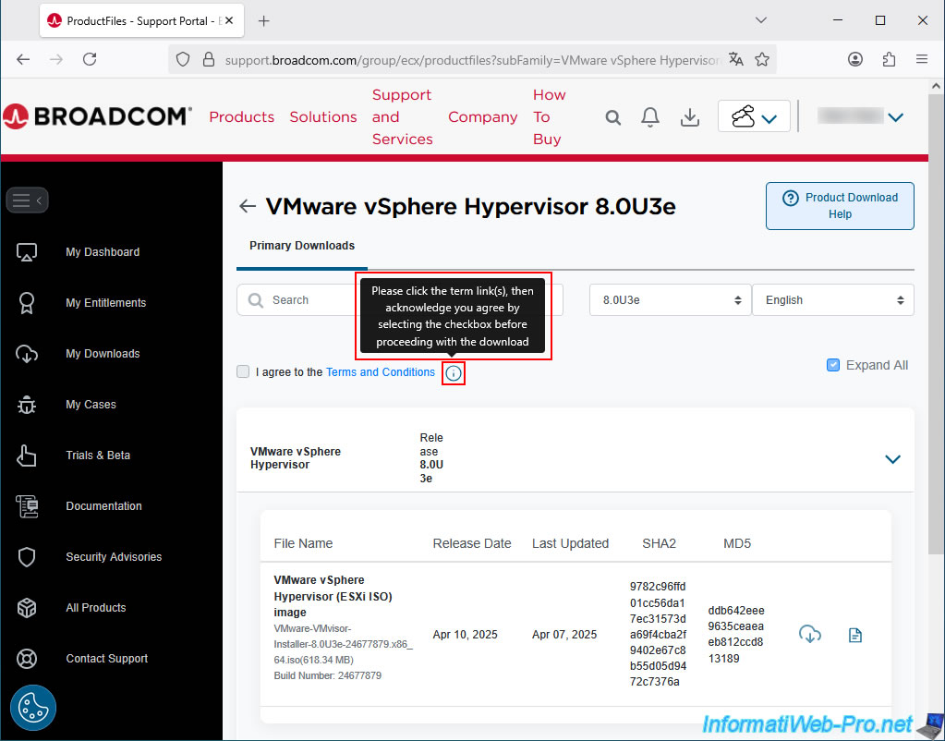
Task: Select the Primary Downloads tab
Action: (x=302, y=246)
